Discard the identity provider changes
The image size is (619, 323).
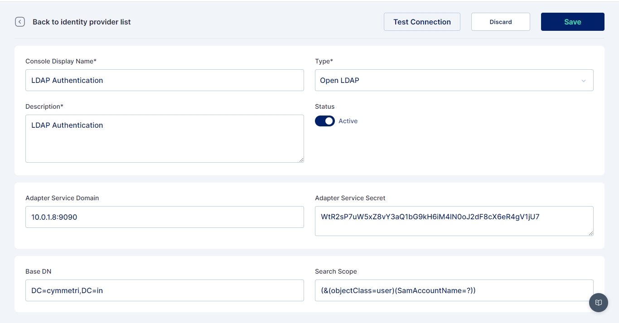500,22
